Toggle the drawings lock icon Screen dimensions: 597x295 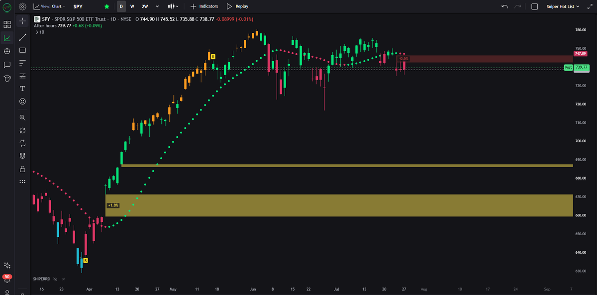tap(22, 169)
